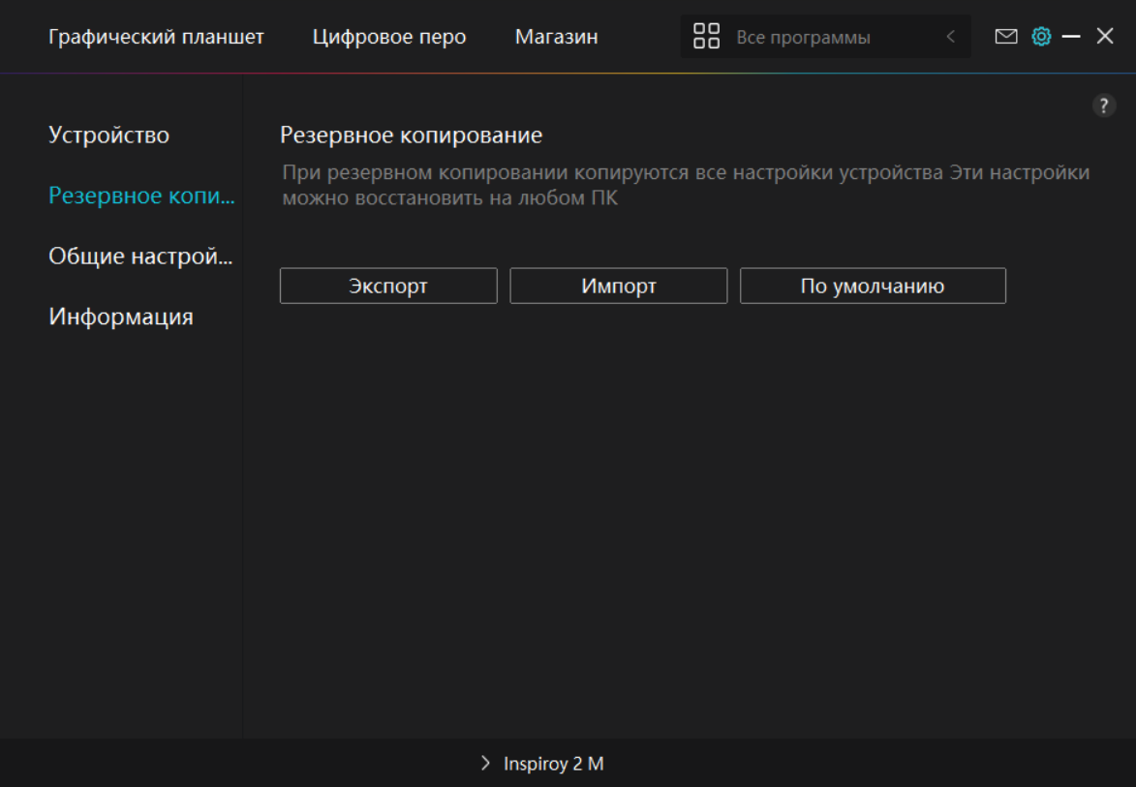
Task: Switch to Графический планшет tab
Action: point(156,37)
